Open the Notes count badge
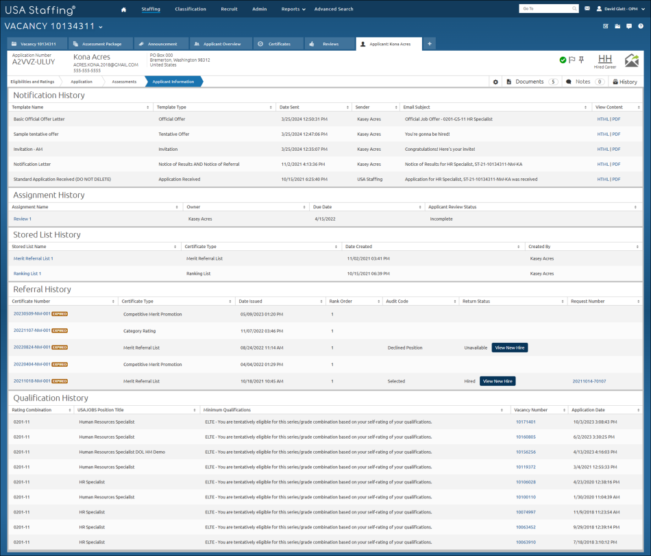This screenshot has height=556, width=651. point(600,82)
